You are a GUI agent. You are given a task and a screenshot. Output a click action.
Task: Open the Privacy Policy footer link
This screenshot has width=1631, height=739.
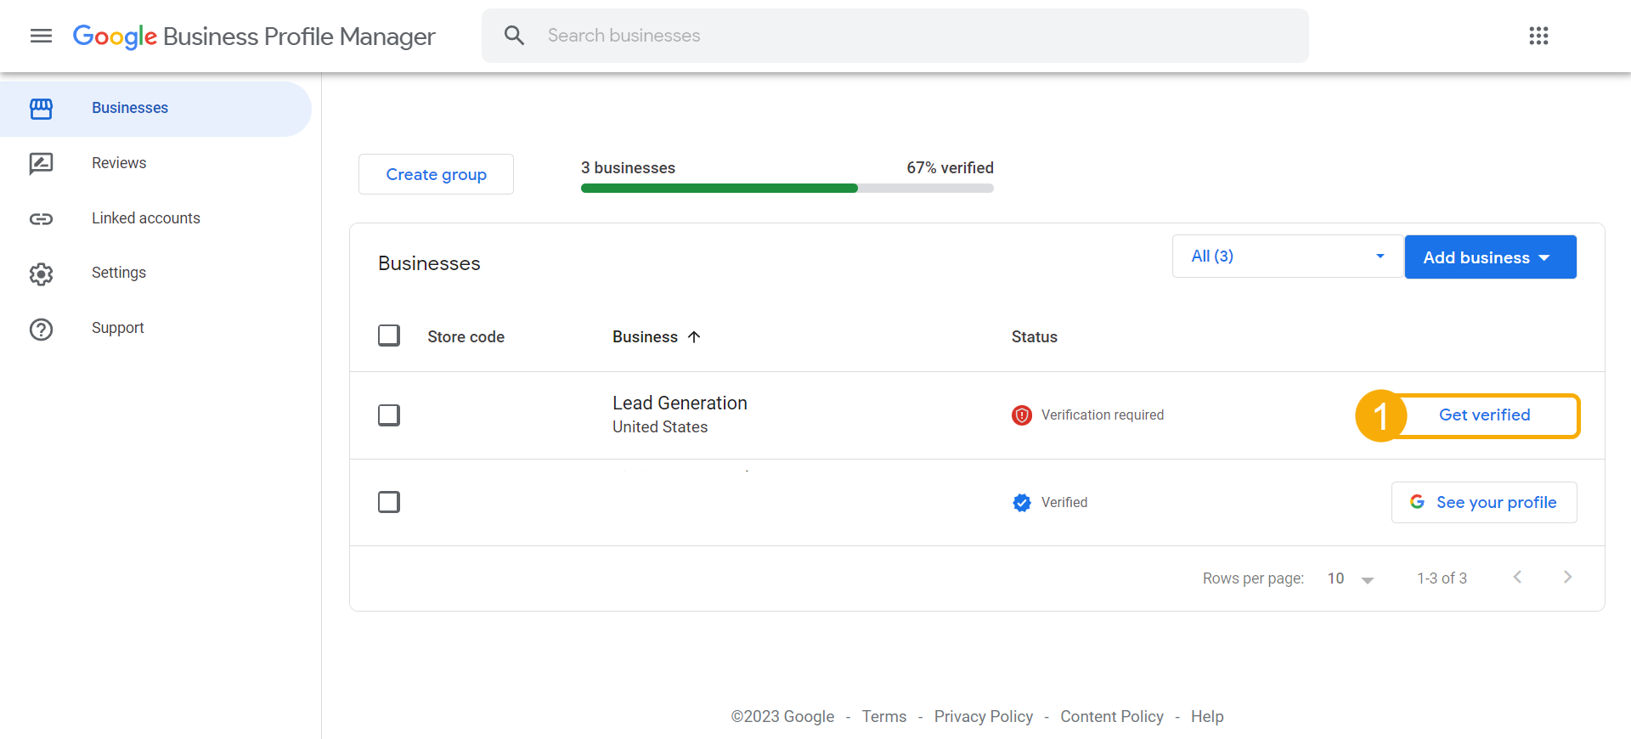pos(984,717)
